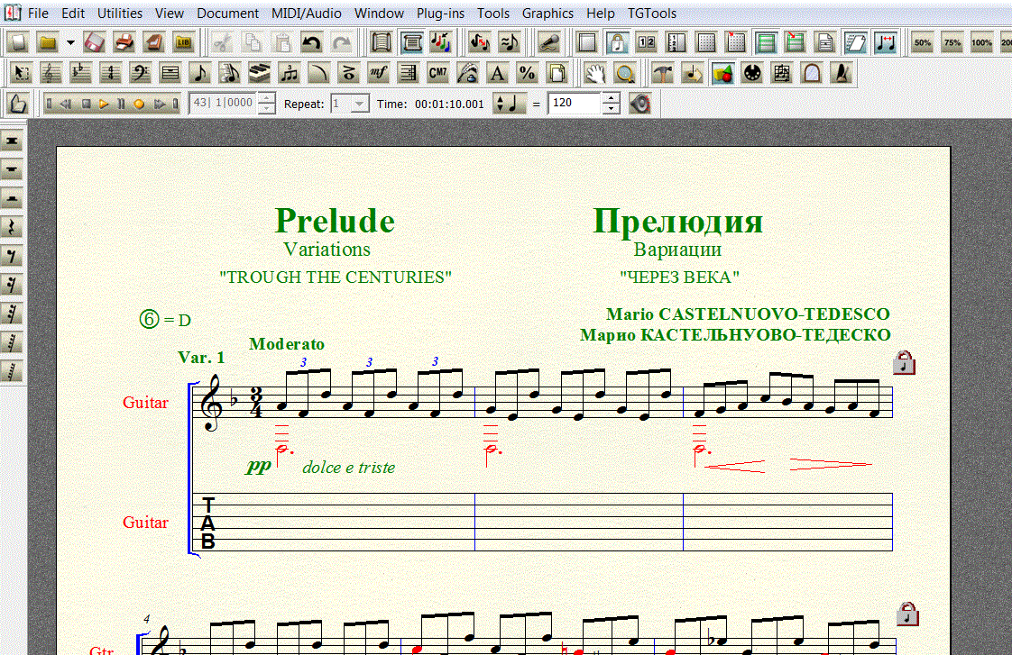Select the Chord CM7 tool
This screenshot has height=655, width=1012.
click(x=437, y=73)
